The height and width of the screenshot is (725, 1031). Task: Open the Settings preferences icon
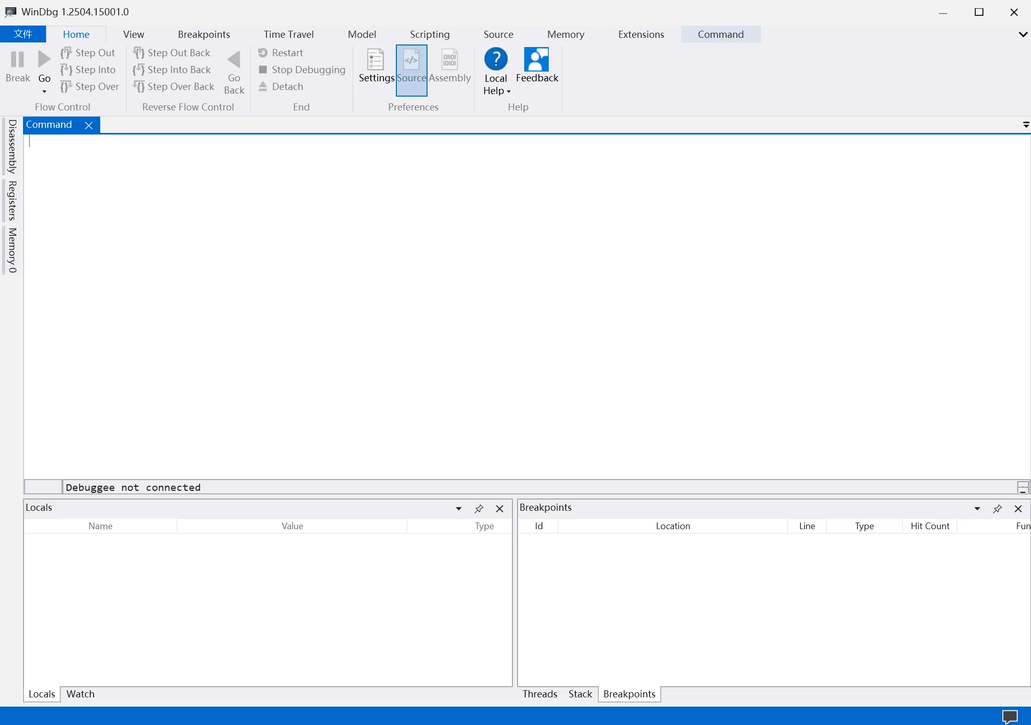[x=376, y=60]
